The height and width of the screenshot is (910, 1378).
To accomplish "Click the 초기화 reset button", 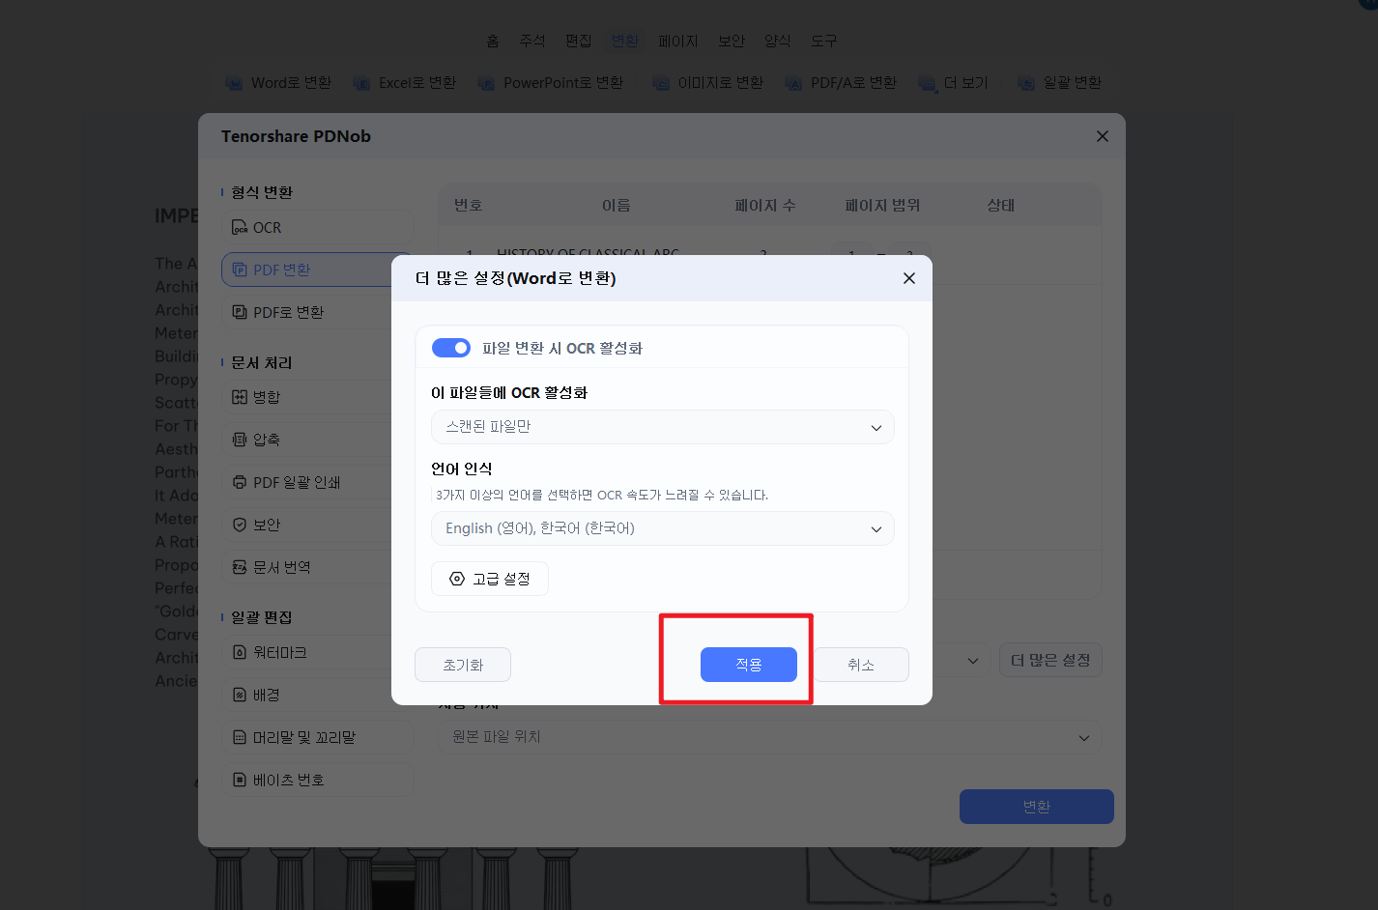I will tap(463, 665).
